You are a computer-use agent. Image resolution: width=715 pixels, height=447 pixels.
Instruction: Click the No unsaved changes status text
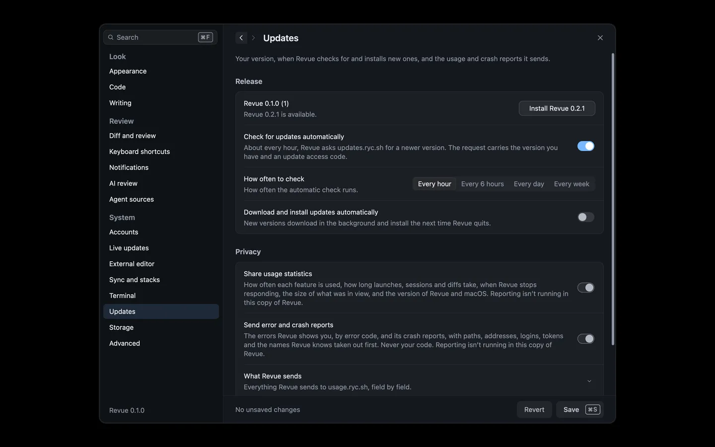(x=268, y=410)
